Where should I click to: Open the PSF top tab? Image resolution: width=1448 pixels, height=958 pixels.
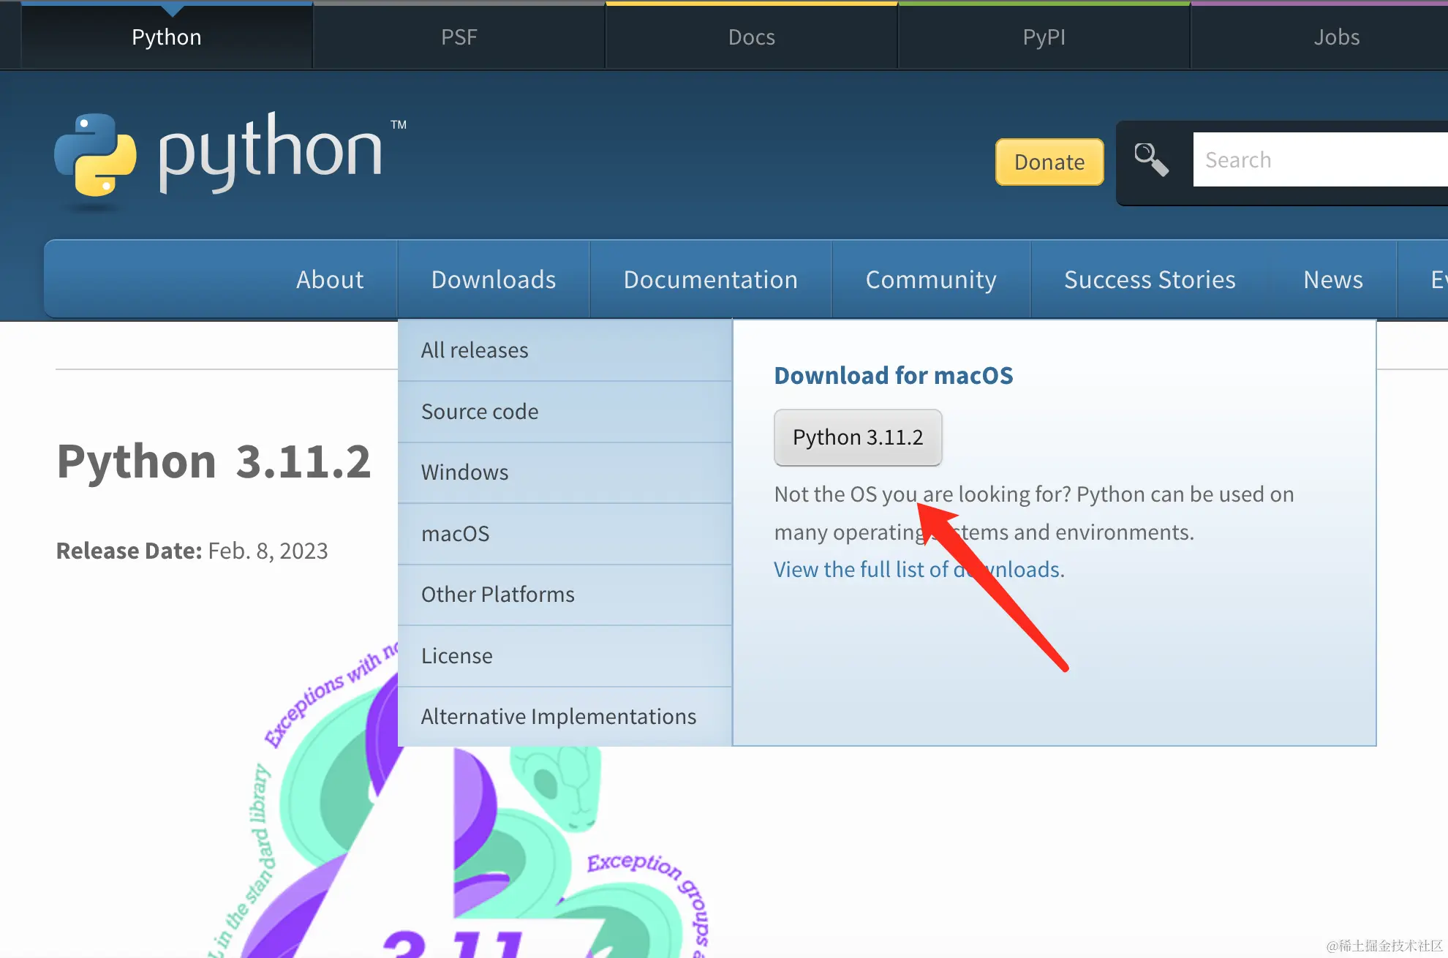coord(459,37)
